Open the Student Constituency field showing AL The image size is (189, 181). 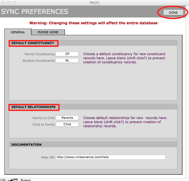point(67,61)
